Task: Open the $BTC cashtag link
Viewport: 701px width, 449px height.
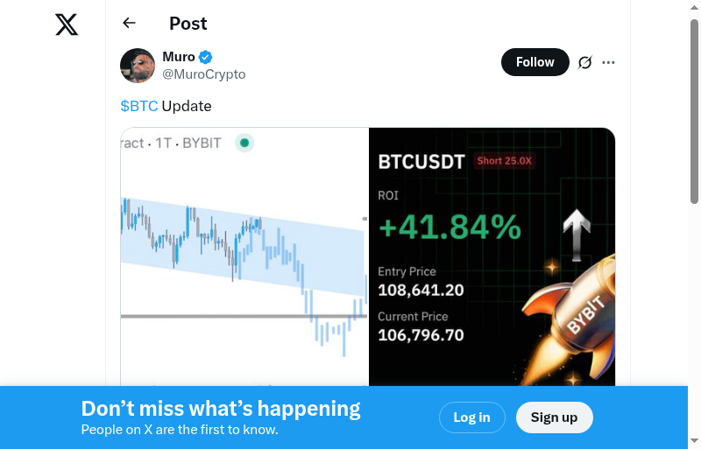Action: click(x=139, y=106)
